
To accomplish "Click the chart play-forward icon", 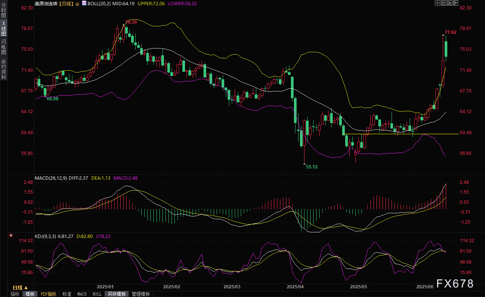I will click(449, 3).
